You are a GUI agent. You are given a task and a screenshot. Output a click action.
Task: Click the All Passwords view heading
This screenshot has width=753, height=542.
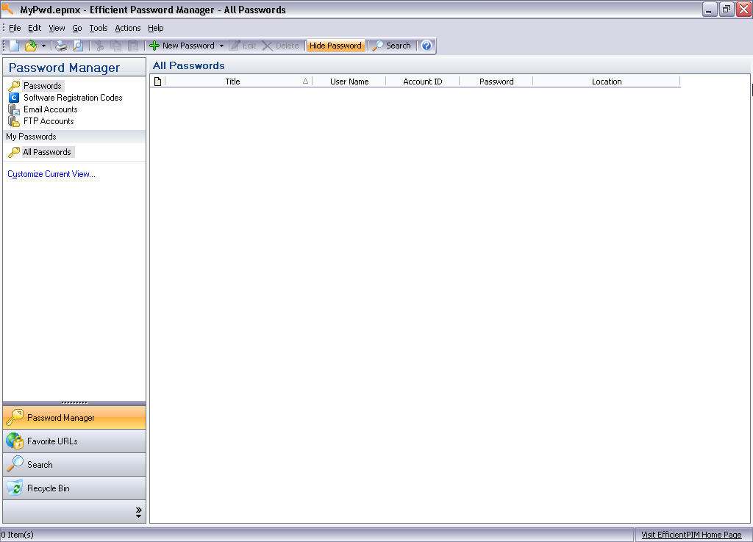coord(189,65)
